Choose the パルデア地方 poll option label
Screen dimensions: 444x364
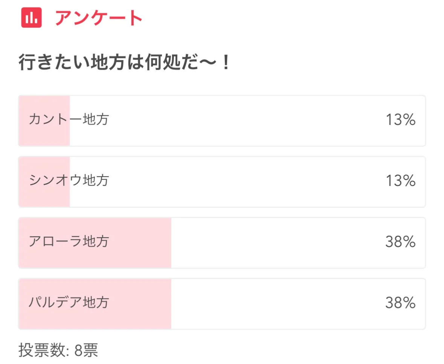[69, 303]
